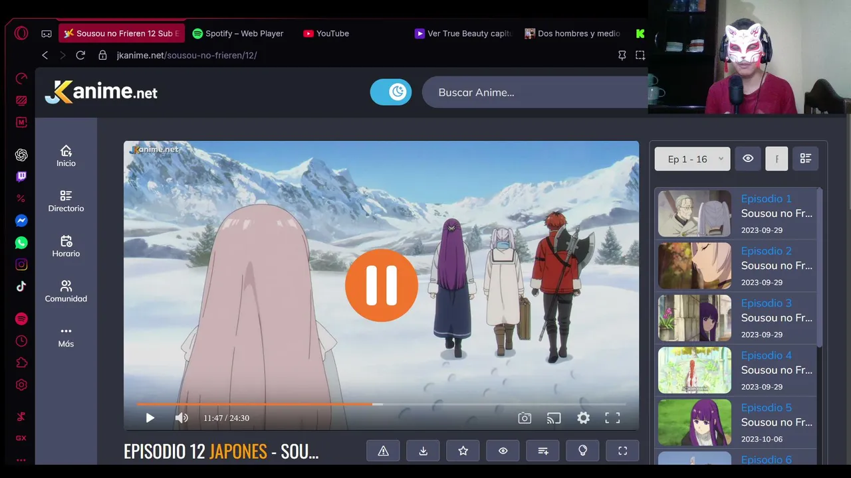Report a problem with the warning icon
Image resolution: width=851 pixels, height=478 pixels.
(383, 451)
